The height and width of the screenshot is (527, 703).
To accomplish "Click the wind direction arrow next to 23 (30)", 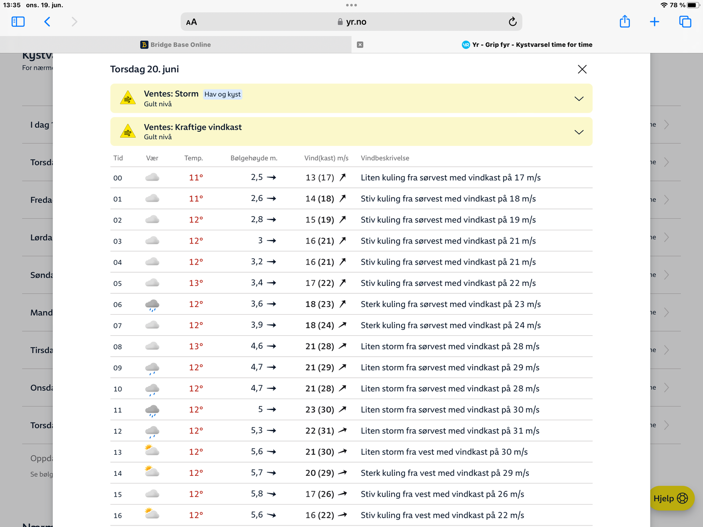I will [x=342, y=410].
